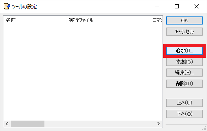Close the ツールの設定 dialog

click(197, 6)
